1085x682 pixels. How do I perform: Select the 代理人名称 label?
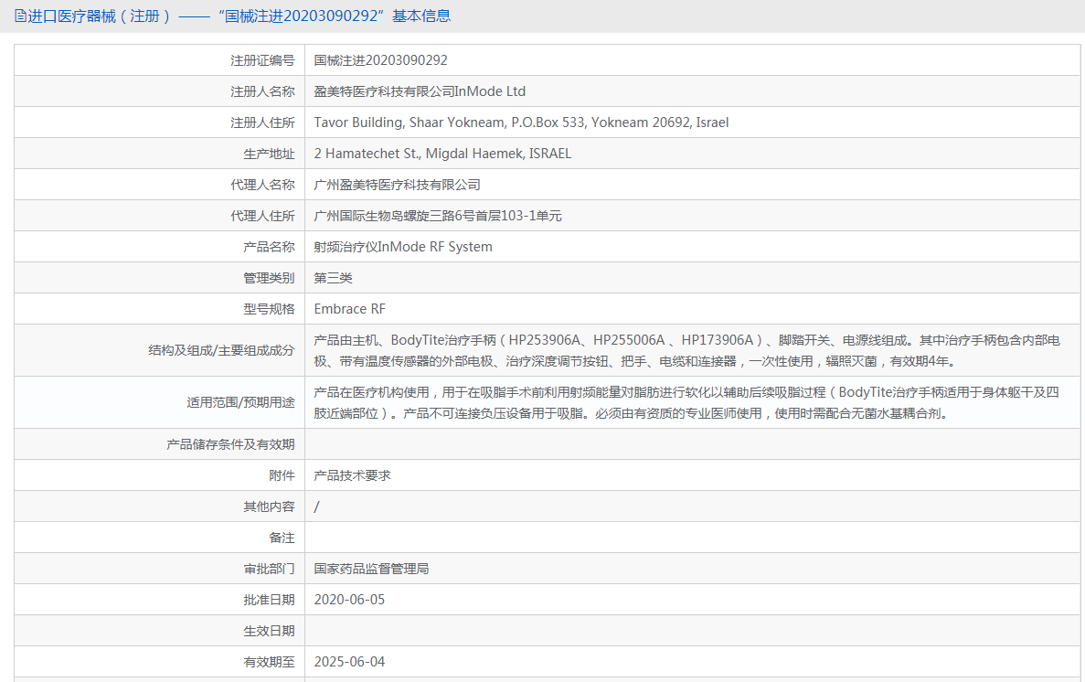click(262, 185)
